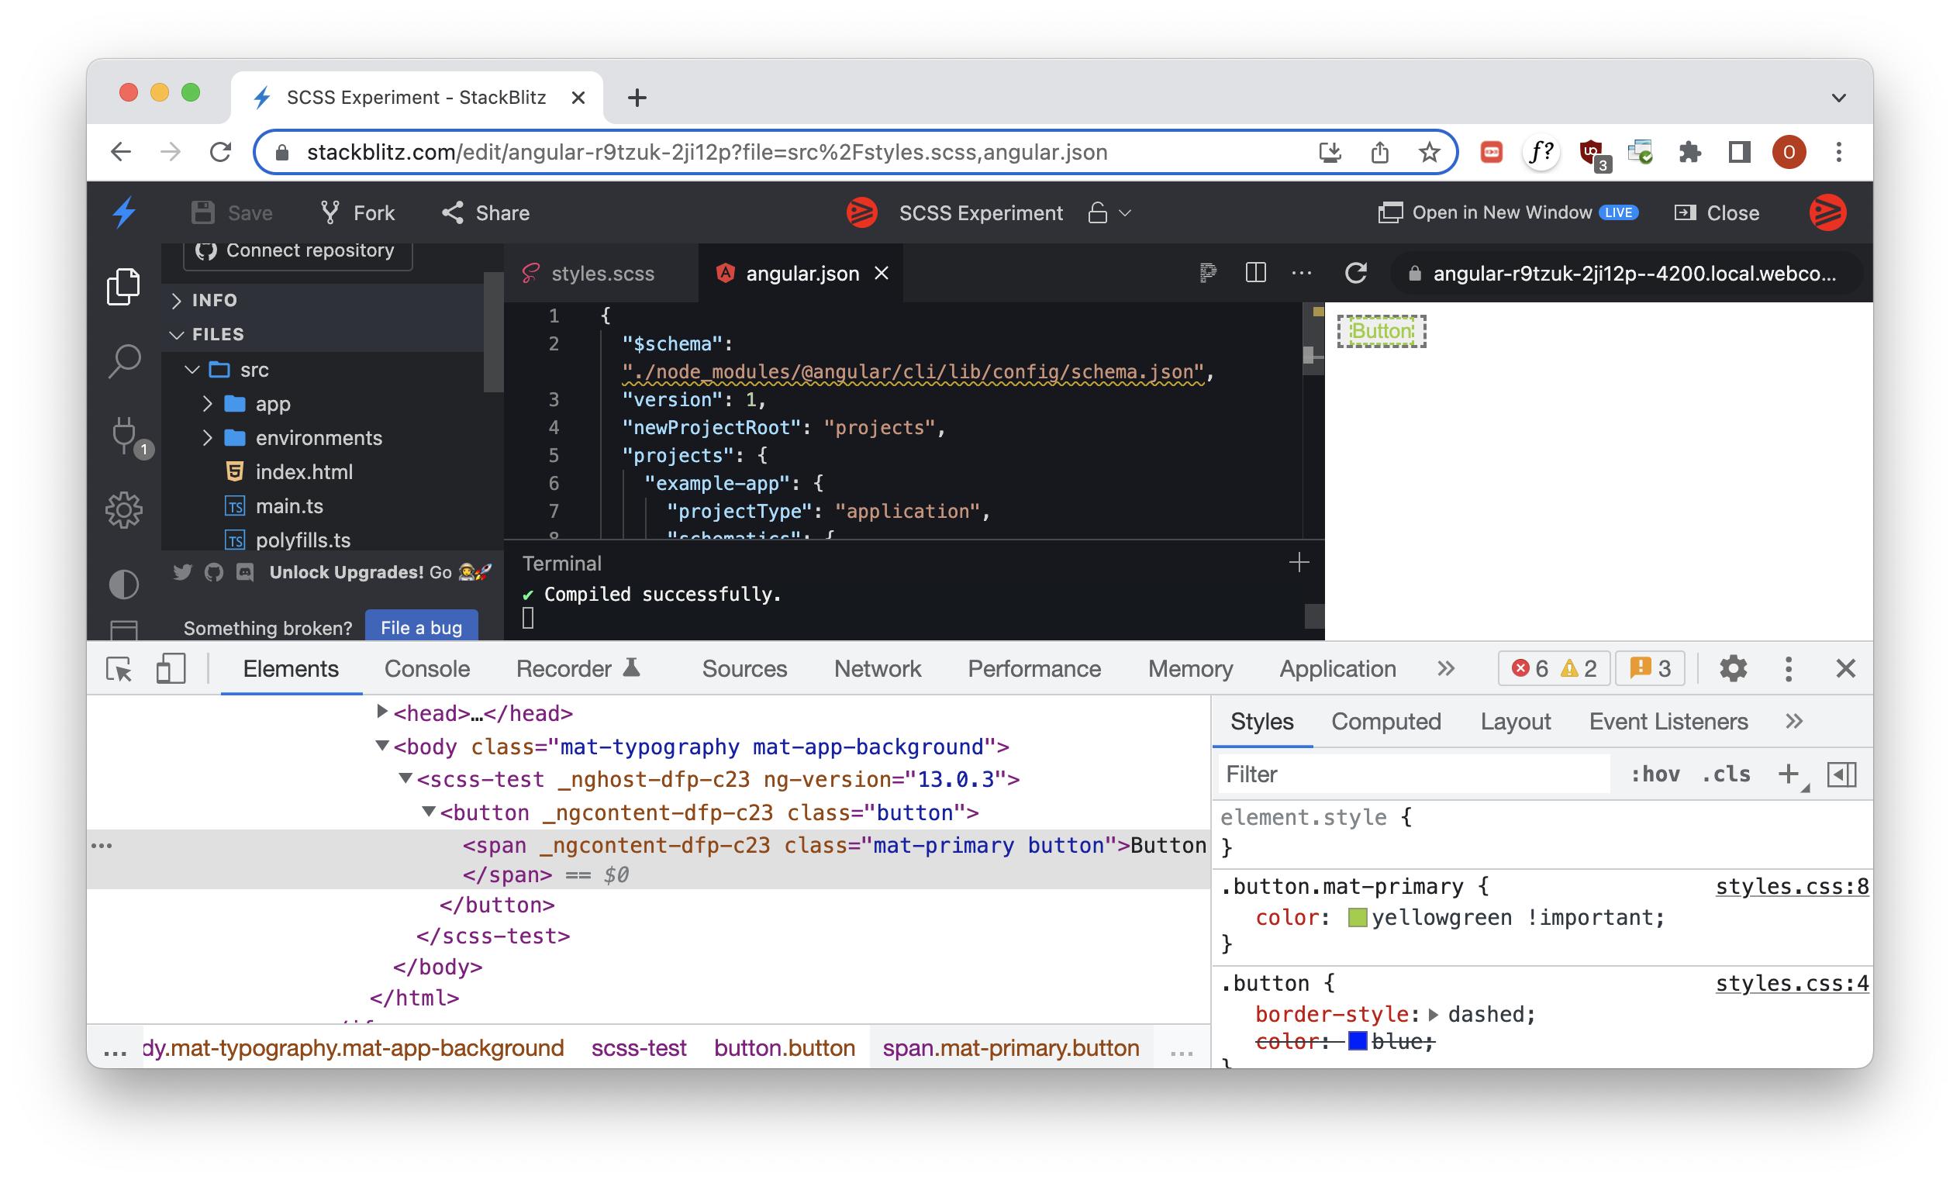Expand the head element node
Screen dimensions: 1960x1183
(x=381, y=712)
